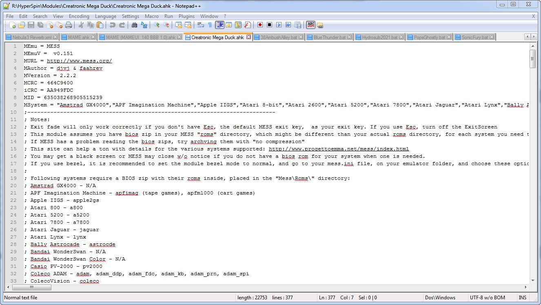
Task: Click UTF-8 w/o BOM in status bar
Action: (x=487, y=298)
